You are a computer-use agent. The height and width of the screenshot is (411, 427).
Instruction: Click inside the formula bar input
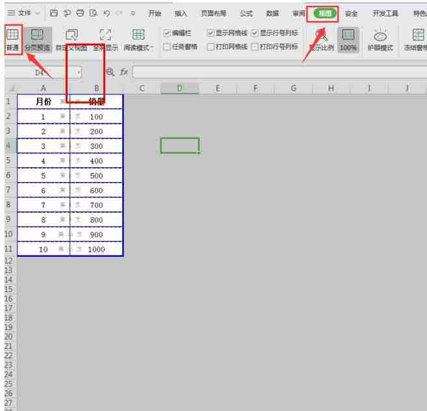[x=279, y=72]
